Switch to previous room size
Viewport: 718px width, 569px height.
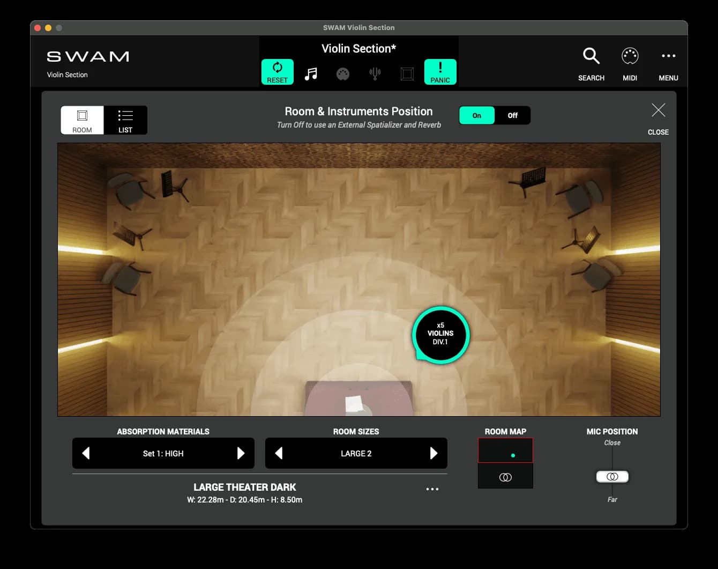(279, 453)
